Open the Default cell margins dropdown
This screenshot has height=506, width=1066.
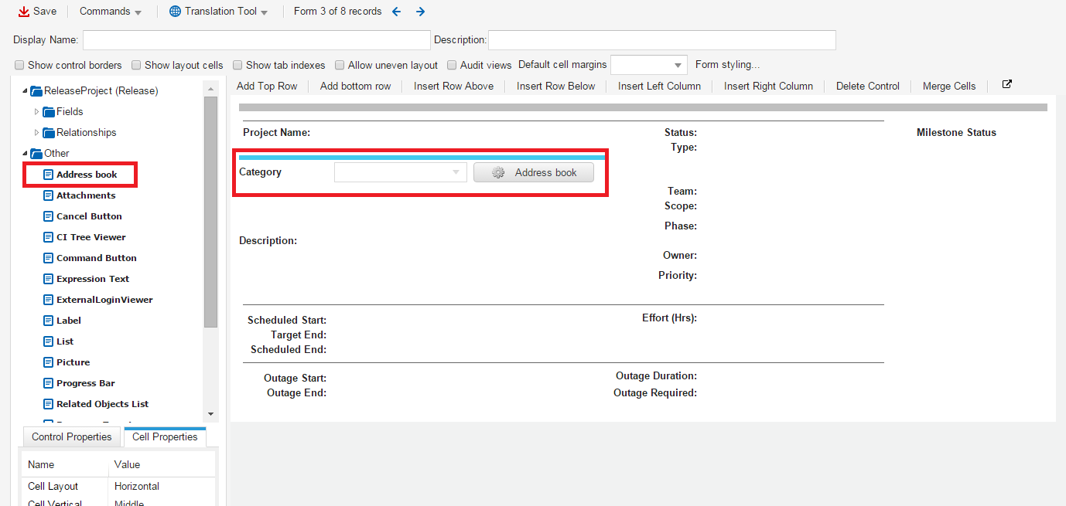tap(678, 65)
